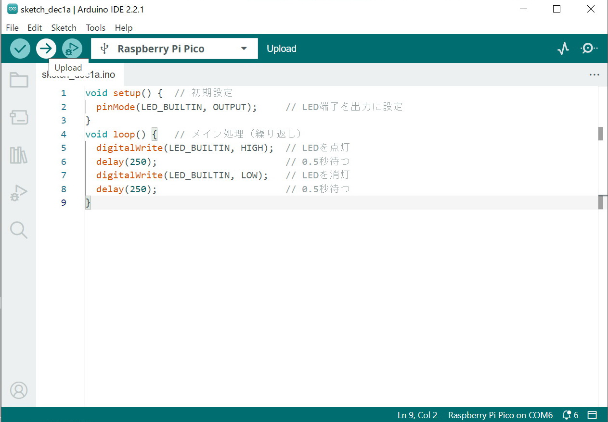Click the comment '// LEDを点灯'
Screen dimensions: 608x422
[318, 148]
